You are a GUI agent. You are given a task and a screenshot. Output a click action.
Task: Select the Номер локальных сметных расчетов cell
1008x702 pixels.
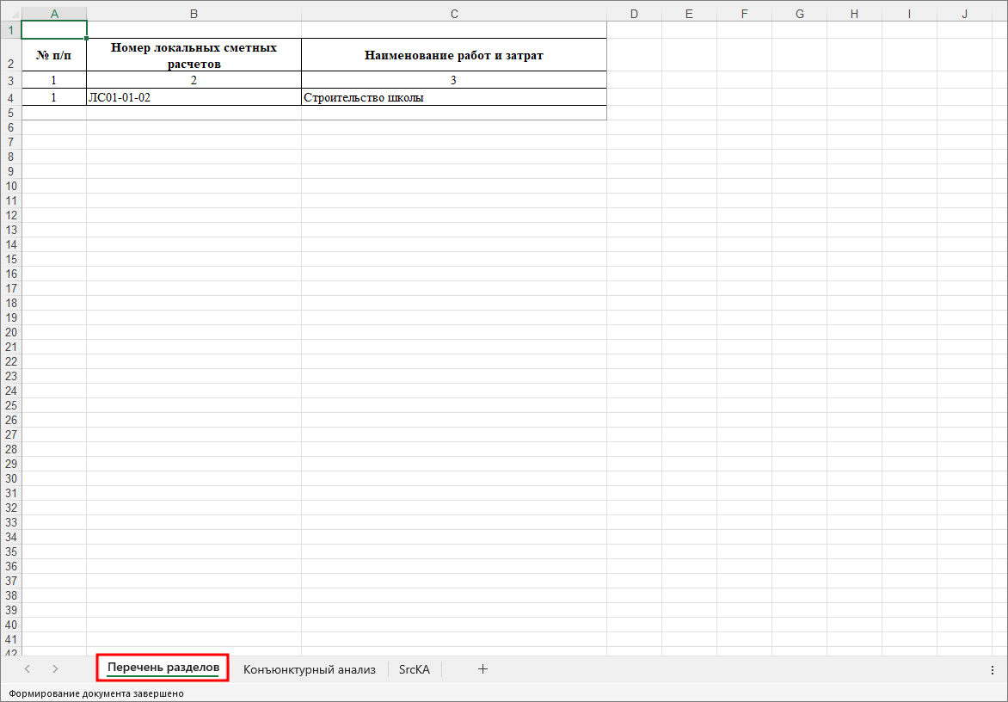(x=194, y=56)
